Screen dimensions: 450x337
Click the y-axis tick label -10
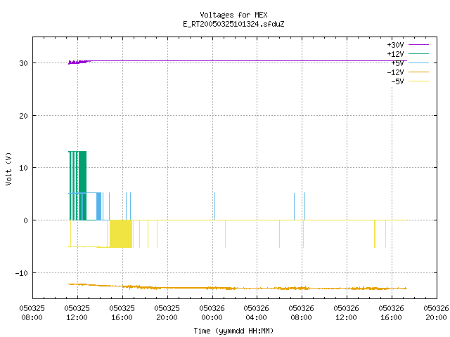pyautogui.click(x=22, y=273)
